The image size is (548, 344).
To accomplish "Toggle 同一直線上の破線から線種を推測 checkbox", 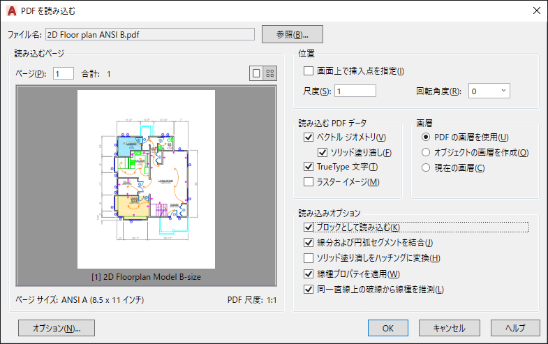I will pyautogui.click(x=309, y=289).
